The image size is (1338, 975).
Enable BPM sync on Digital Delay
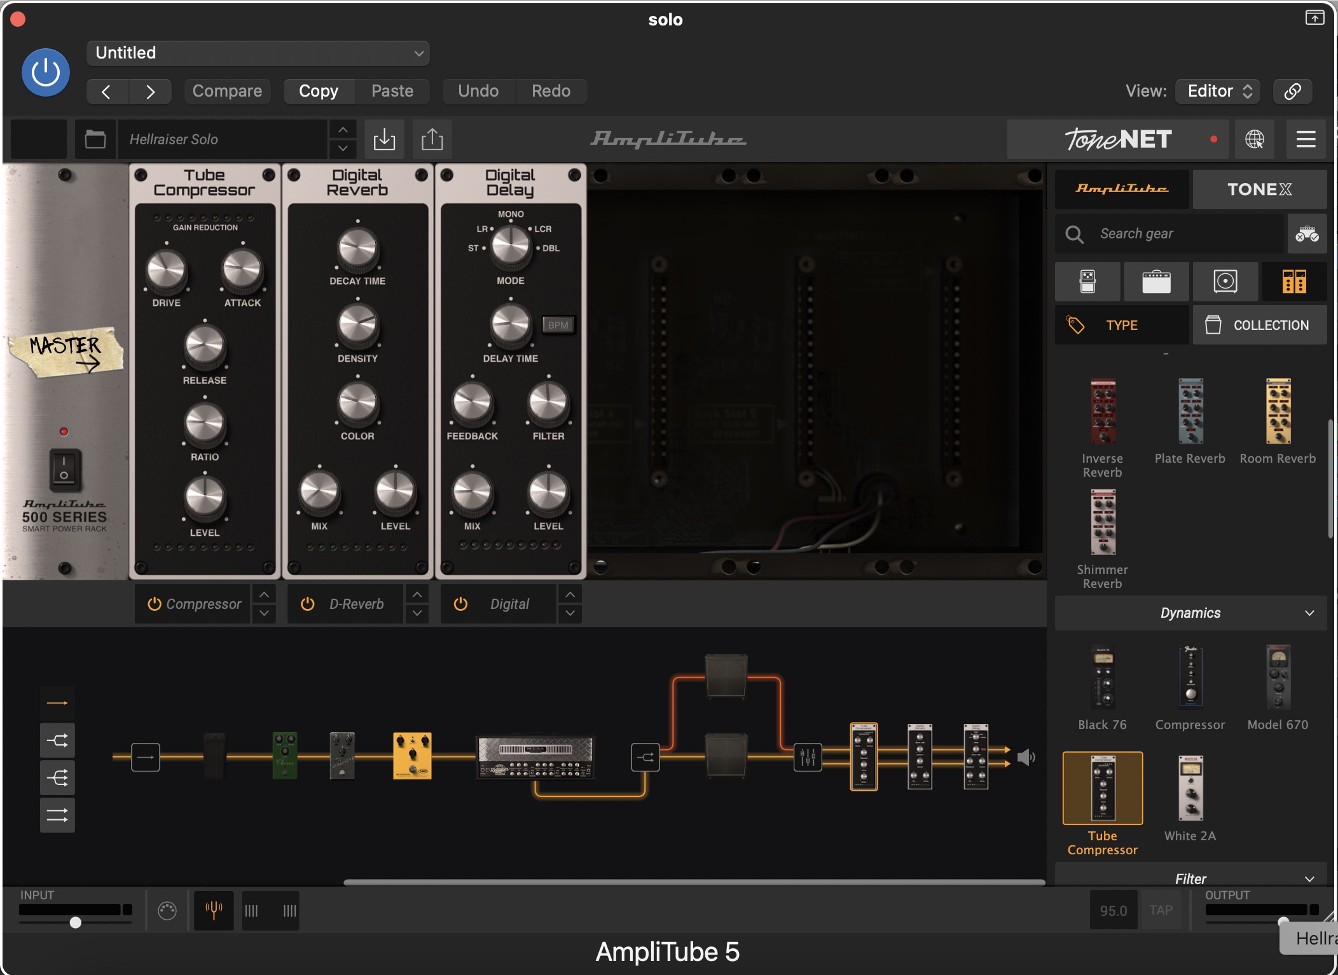pos(558,325)
